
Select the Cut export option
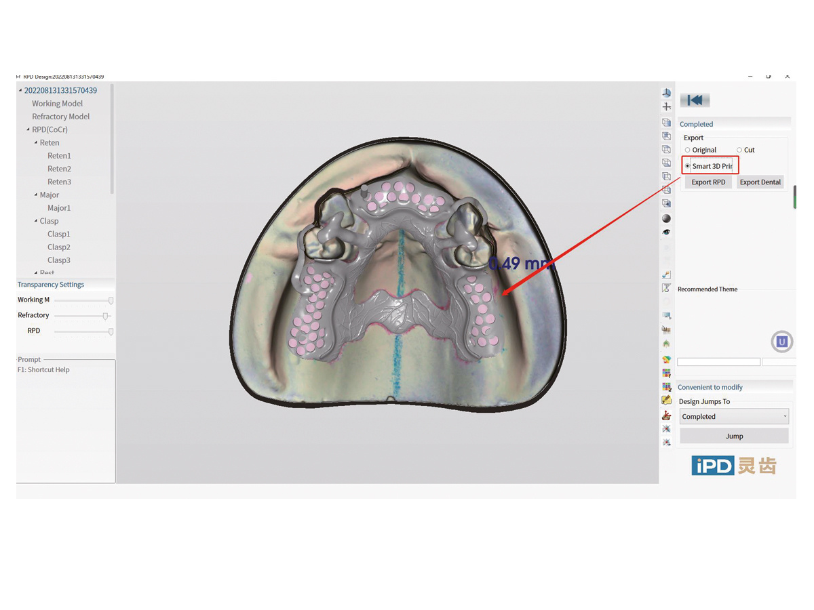[x=739, y=150]
